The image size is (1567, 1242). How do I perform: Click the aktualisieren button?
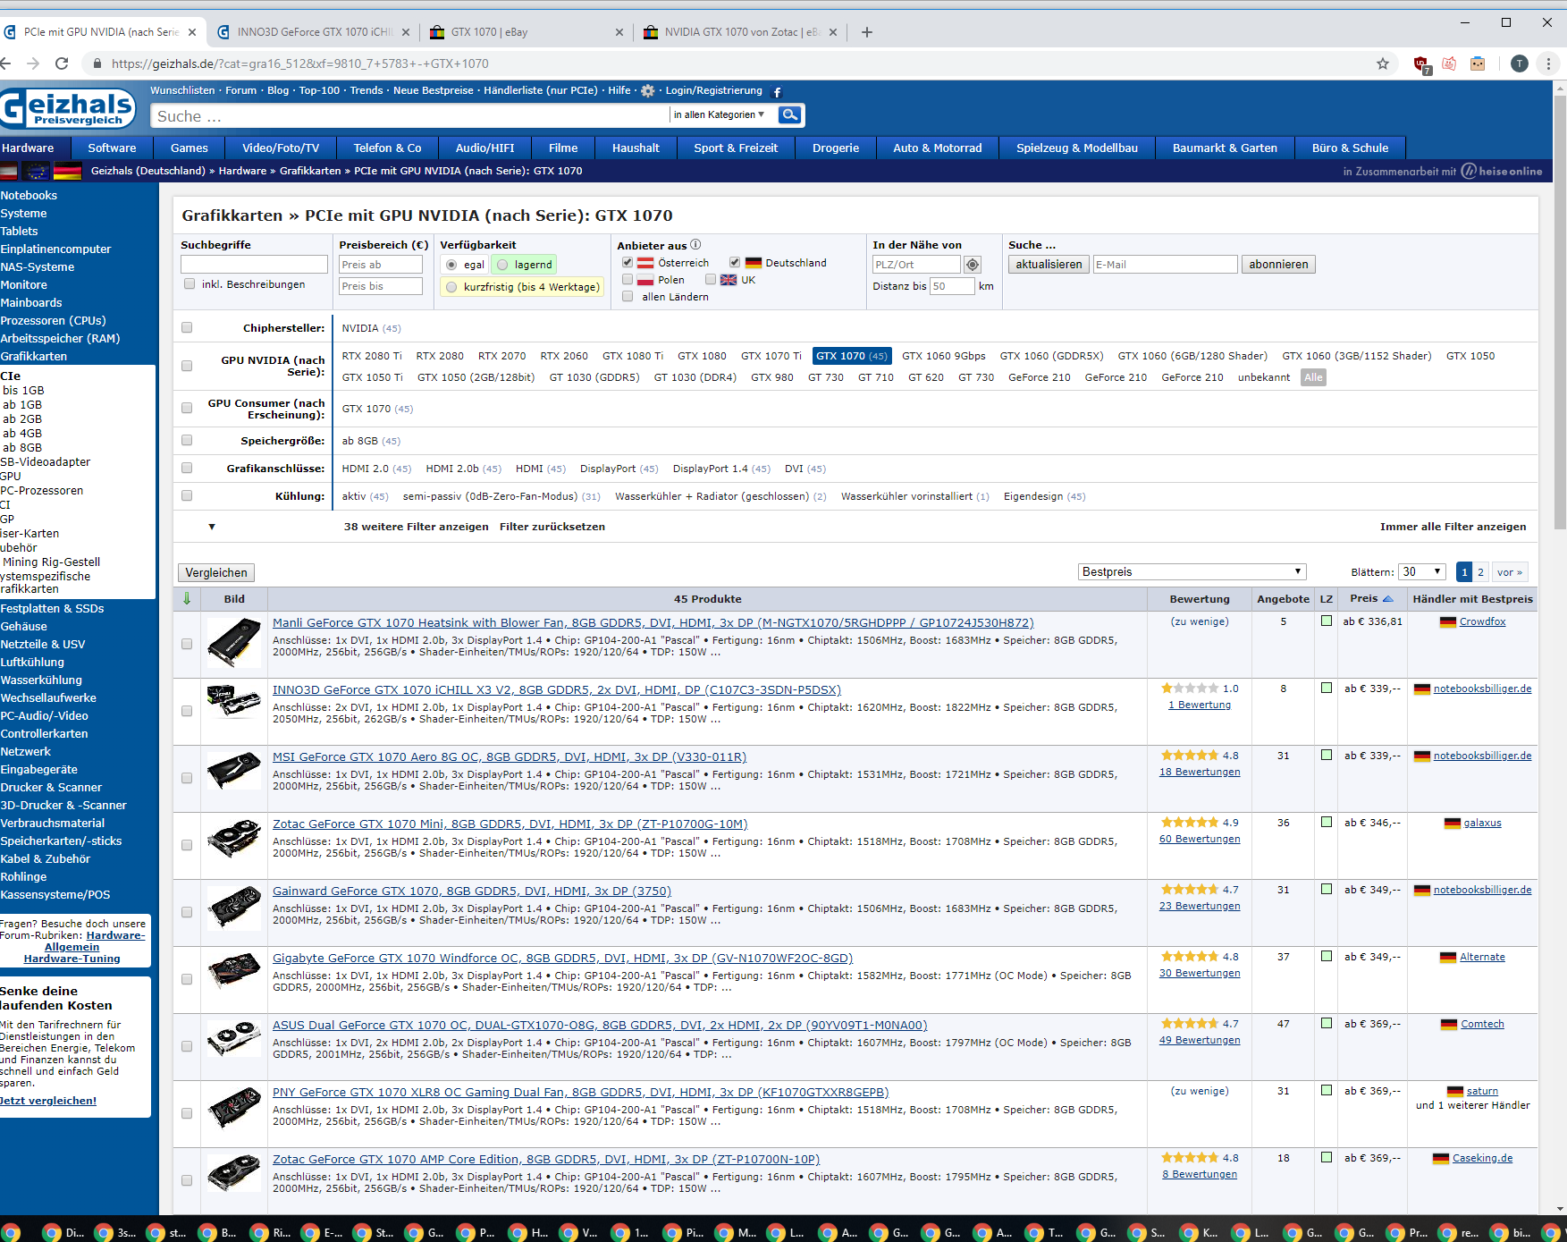click(1049, 265)
